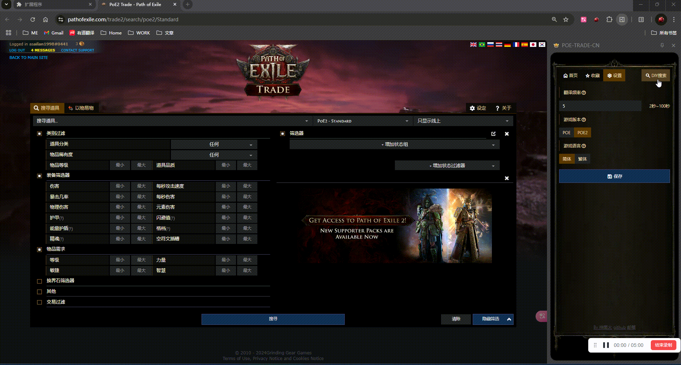Viewport: 681px width, 365px height.
Task: Click the LOG OUT link
Action: 17,50
